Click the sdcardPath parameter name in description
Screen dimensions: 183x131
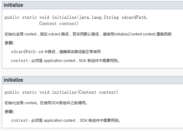[x=23, y=51]
